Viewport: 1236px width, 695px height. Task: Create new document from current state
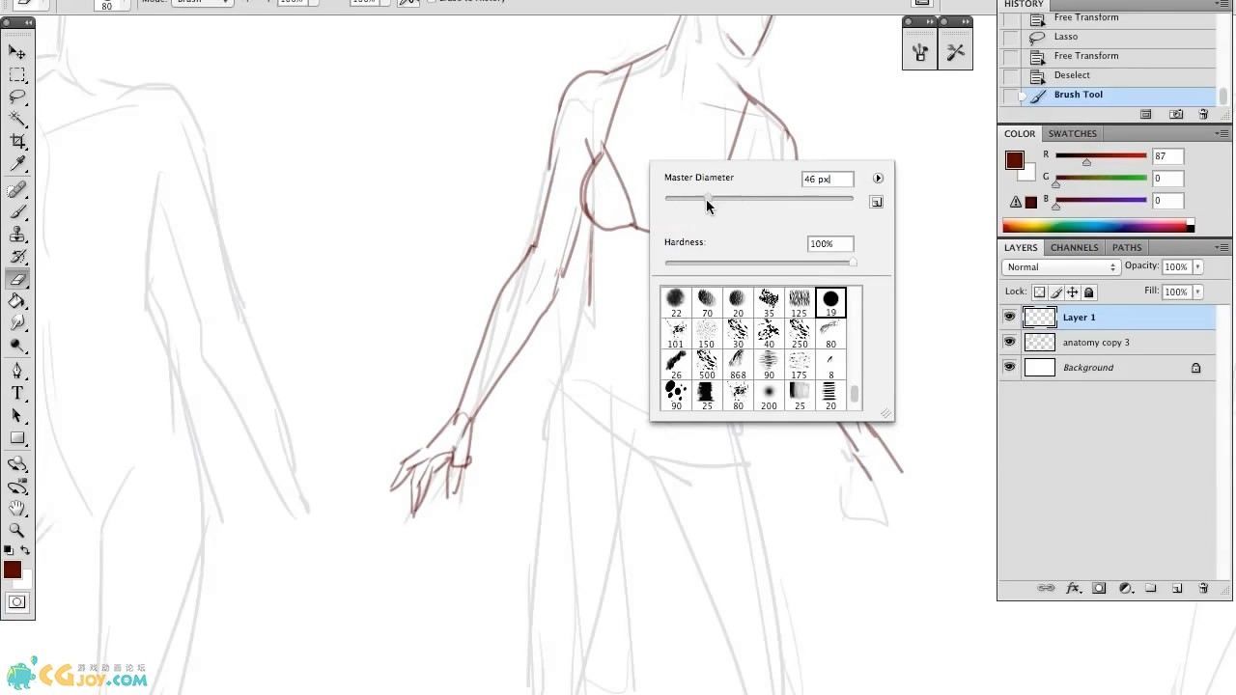pos(1146,114)
